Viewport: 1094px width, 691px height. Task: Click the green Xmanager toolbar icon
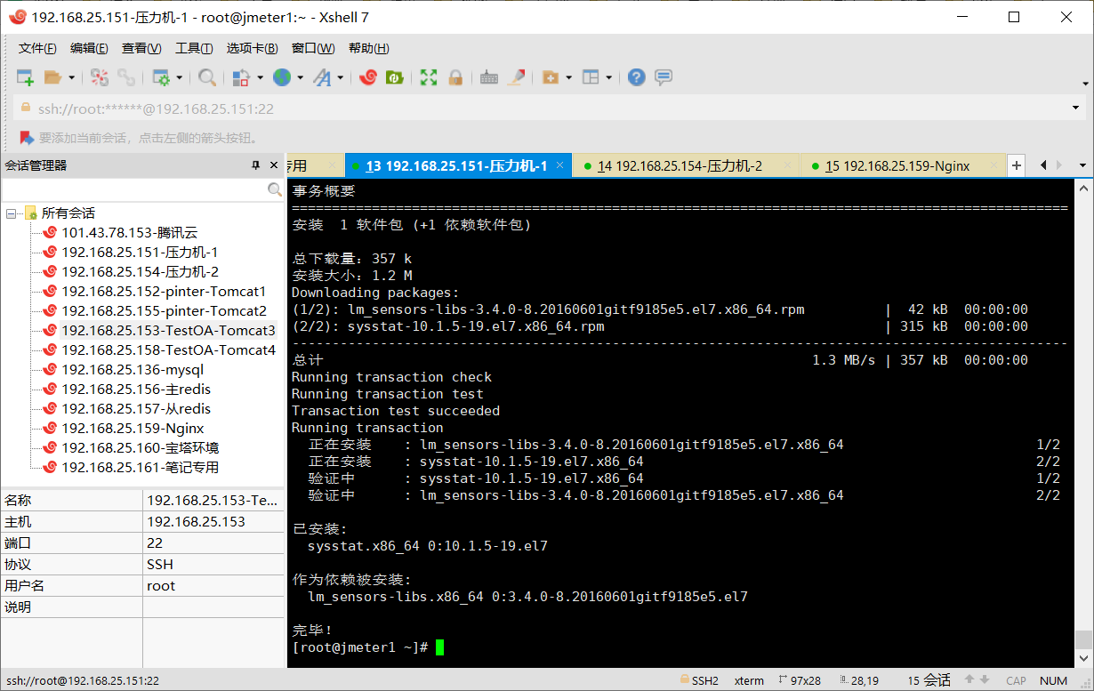point(393,77)
